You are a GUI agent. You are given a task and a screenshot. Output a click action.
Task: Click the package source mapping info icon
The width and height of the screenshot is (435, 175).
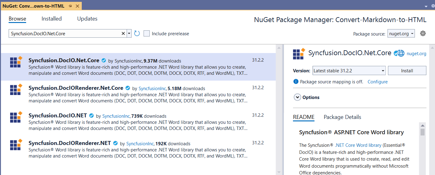[296, 82]
